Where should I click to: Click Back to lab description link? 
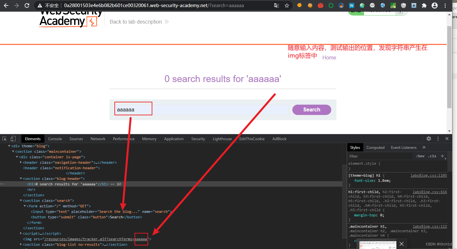pos(139,22)
